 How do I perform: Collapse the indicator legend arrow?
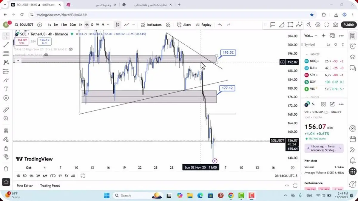(x=18, y=61)
